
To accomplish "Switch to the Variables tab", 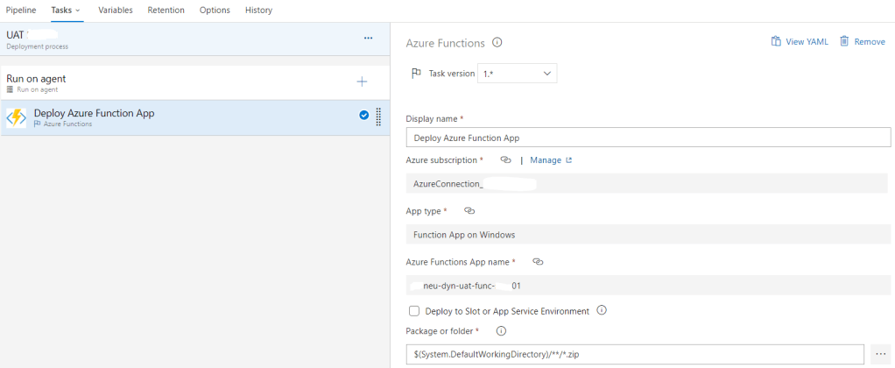I will (x=116, y=11).
